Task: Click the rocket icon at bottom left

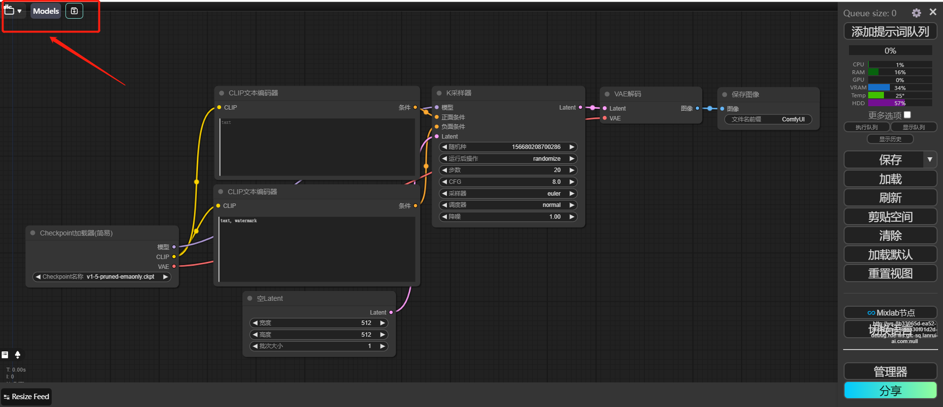Action: click(18, 354)
